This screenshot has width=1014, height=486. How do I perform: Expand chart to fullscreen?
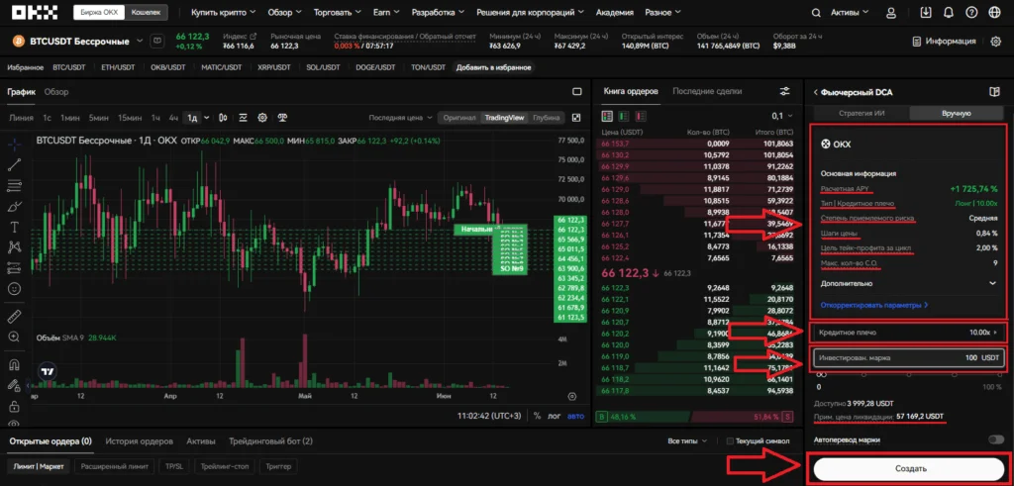(x=577, y=118)
